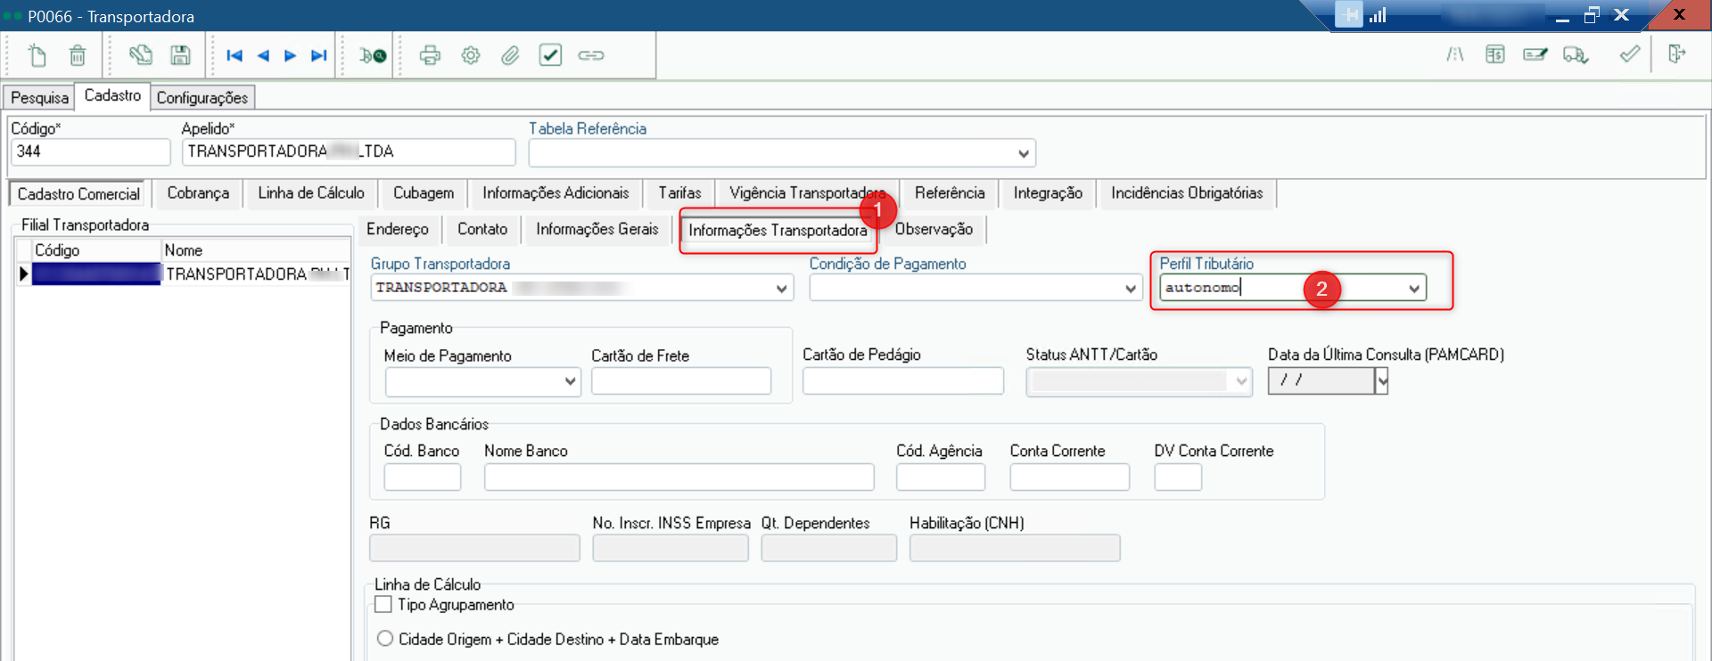Viewport: 1712px width, 661px height.
Task: Open the price table with dollar sign icon
Action: pyautogui.click(x=1495, y=55)
